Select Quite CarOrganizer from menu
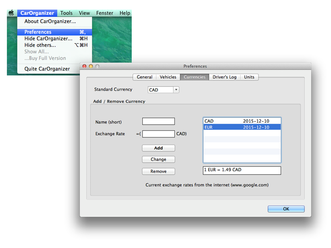 tap(47, 69)
